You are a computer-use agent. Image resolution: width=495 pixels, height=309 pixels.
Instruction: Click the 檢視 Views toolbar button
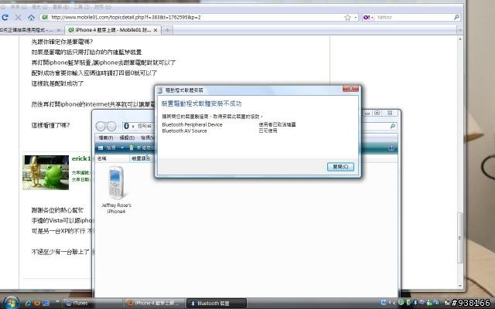pyautogui.click(x=108, y=148)
